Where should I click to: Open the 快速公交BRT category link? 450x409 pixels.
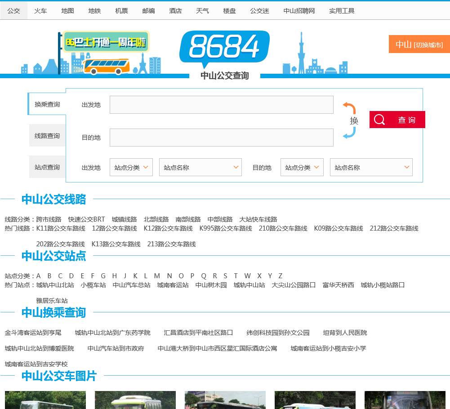86,220
